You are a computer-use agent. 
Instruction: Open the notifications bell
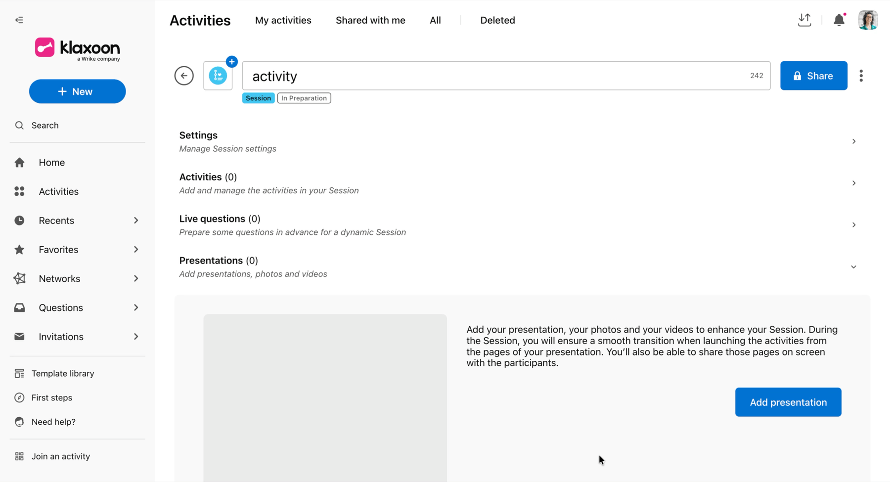[839, 20]
